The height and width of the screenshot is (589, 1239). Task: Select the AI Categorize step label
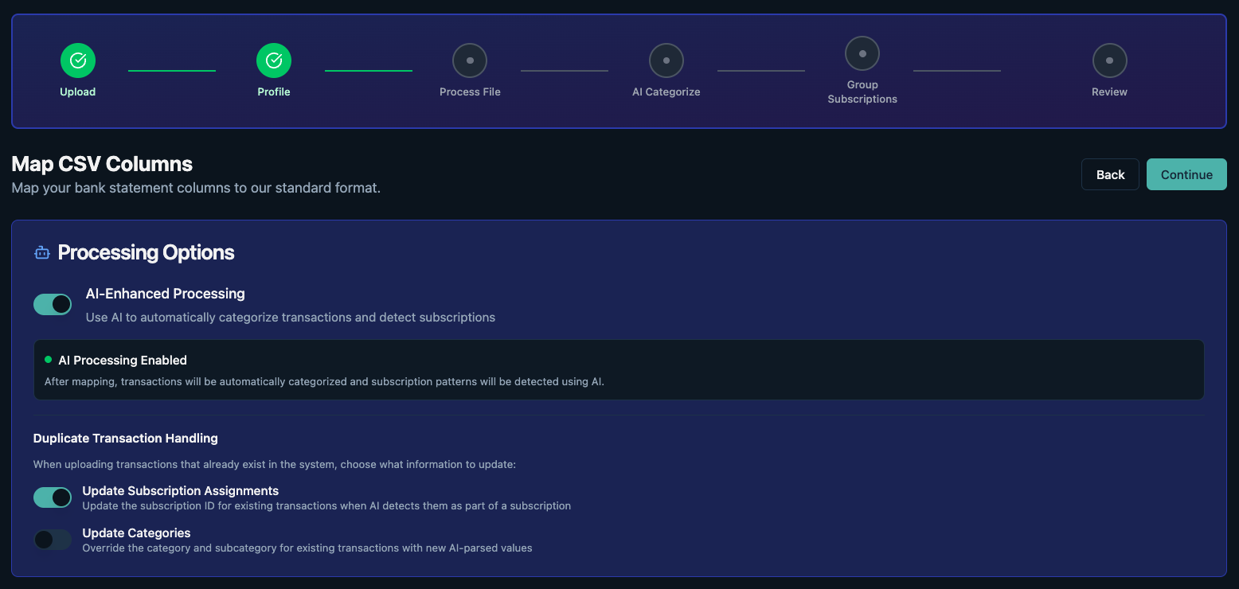point(666,92)
